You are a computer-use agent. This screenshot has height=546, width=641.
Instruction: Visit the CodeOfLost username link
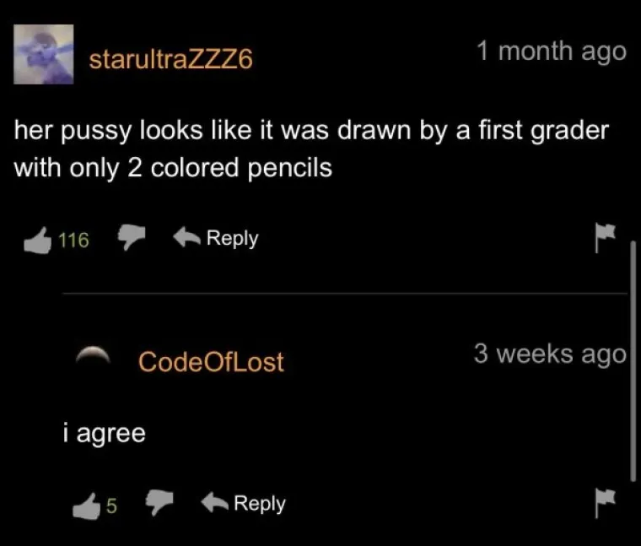pyautogui.click(x=211, y=362)
